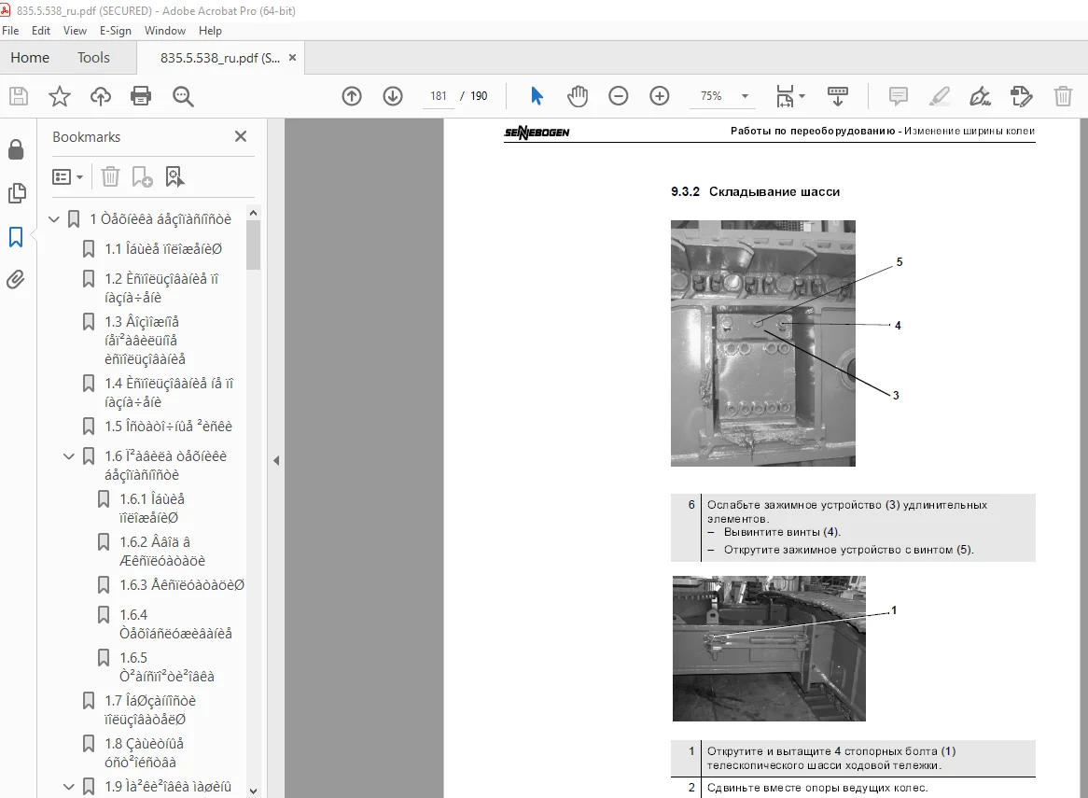Switch to the Tools tab
This screenshot has height=798, width=1088.
click(x=93, y=58)
